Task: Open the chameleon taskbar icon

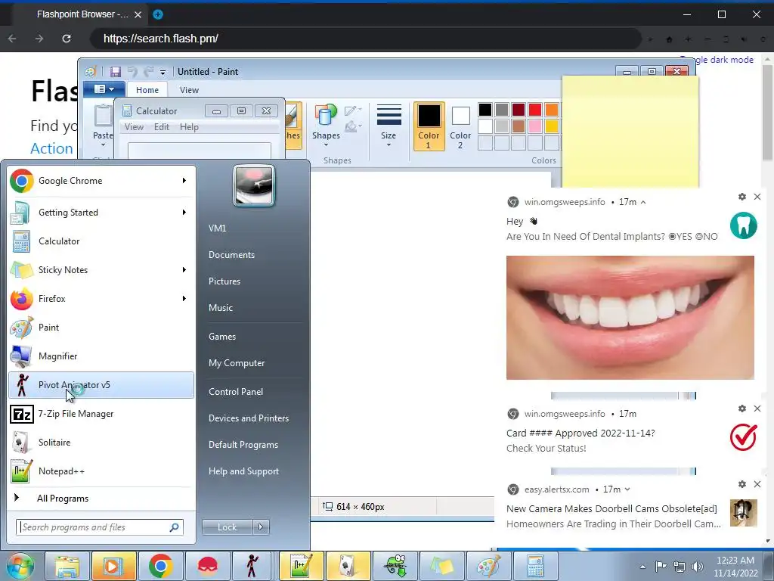Action: [395, 566]
